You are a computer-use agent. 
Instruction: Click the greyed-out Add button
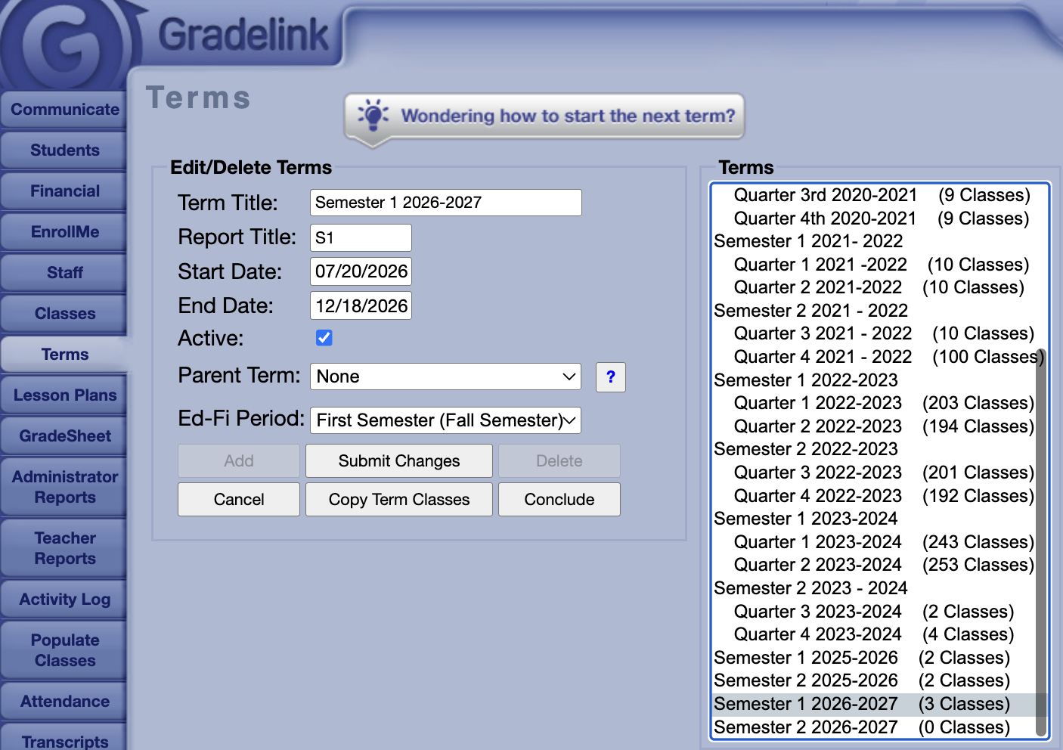click(x=239, y=461)
